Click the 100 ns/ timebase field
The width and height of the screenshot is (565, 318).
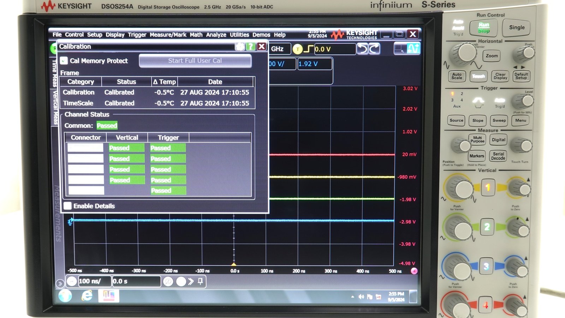click(x=94, y=281)
